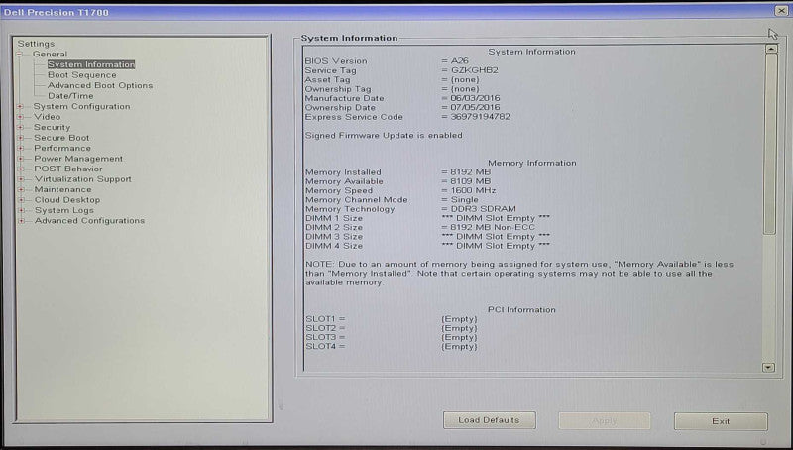Click the BIOS Version value A26

[460, 61]
